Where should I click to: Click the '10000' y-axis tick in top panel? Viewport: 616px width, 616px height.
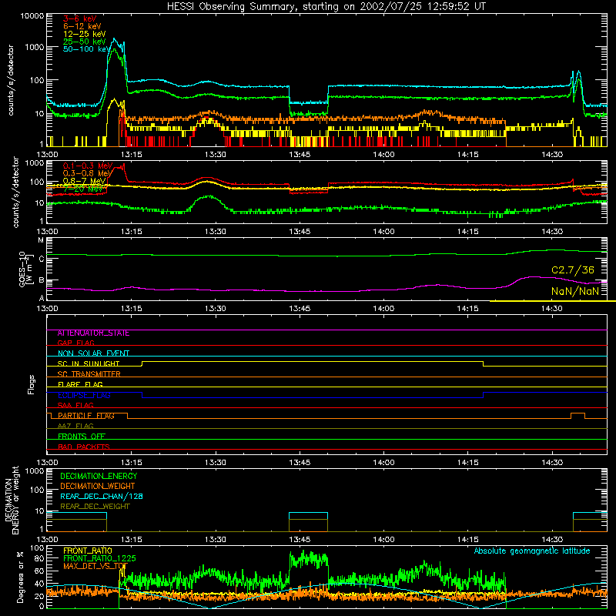coord(32,16)
